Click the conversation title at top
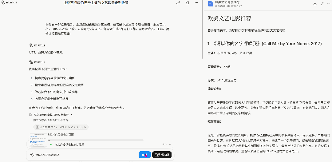The width and height of the screenshot is (332, 162). [96, 3]
